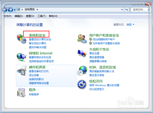The image size is (153, 113).
Task: Open the 帮助(H) menu
Action: (53, 16)
